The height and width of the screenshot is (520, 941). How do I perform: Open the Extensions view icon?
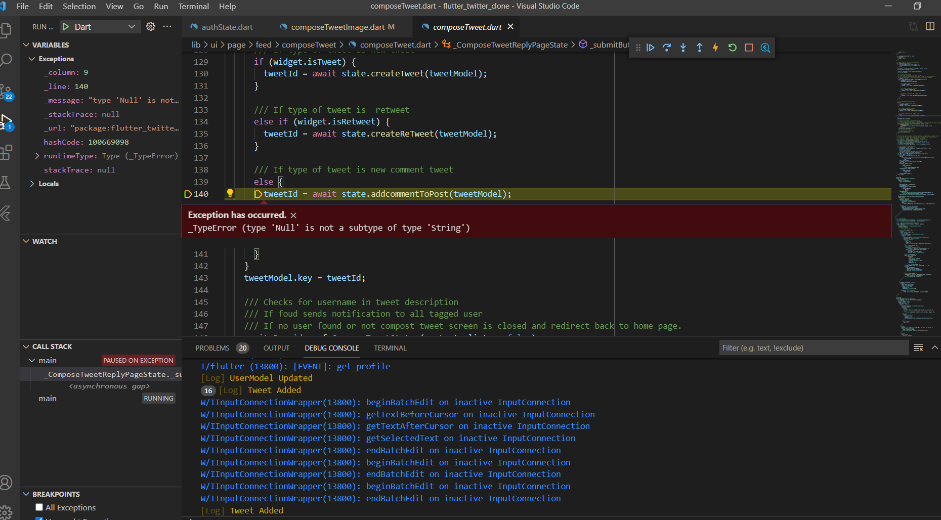click(6, 152)
